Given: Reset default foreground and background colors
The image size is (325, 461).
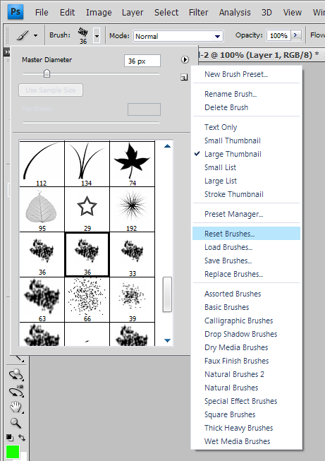Looking at the screenshot, I should pyautogui.click(x=10, y=438).
